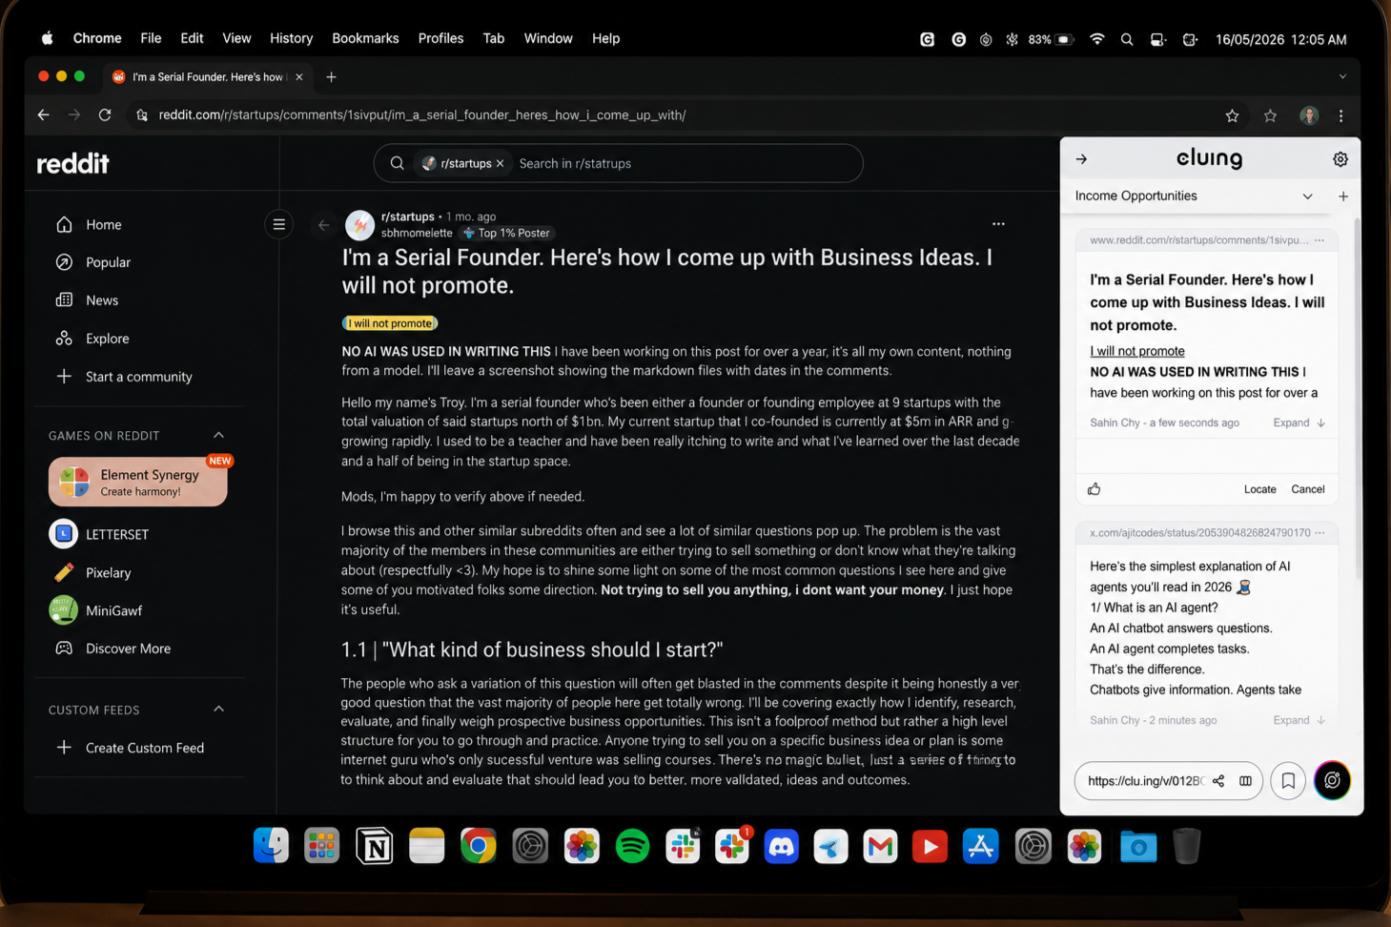The width and height of the screenshot is (1391, 927).
Task: Open the cluing panel settings gear
Action: (1340, 159)
